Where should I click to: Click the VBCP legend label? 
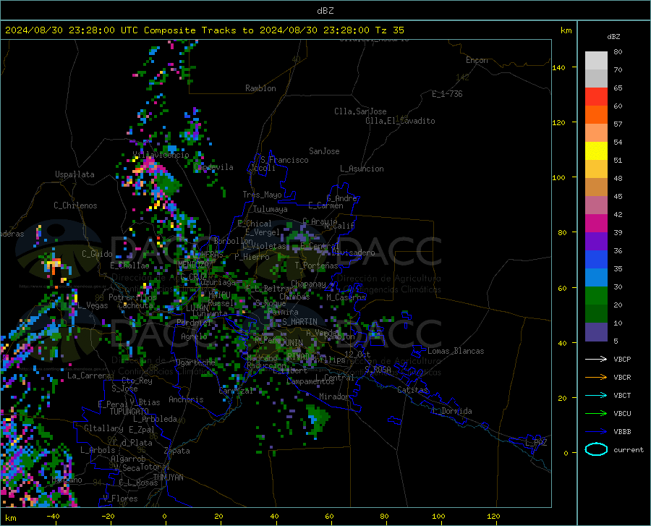coord(622,359)
